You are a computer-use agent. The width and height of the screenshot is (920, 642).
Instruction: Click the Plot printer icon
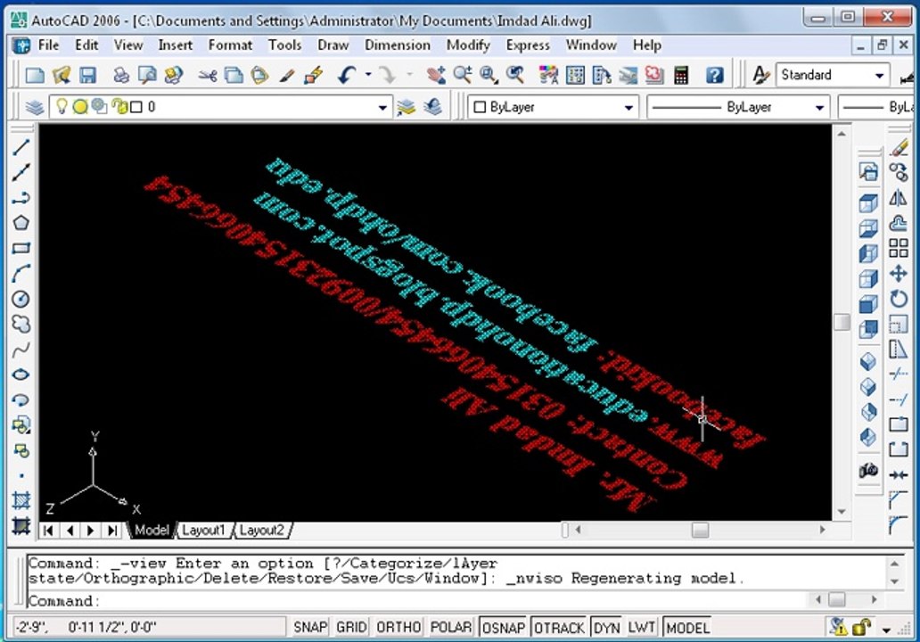click(121, 75)
